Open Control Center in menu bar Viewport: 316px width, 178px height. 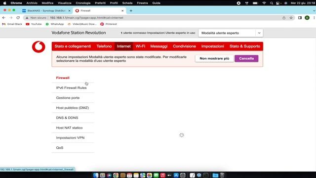tap(278, 3)
